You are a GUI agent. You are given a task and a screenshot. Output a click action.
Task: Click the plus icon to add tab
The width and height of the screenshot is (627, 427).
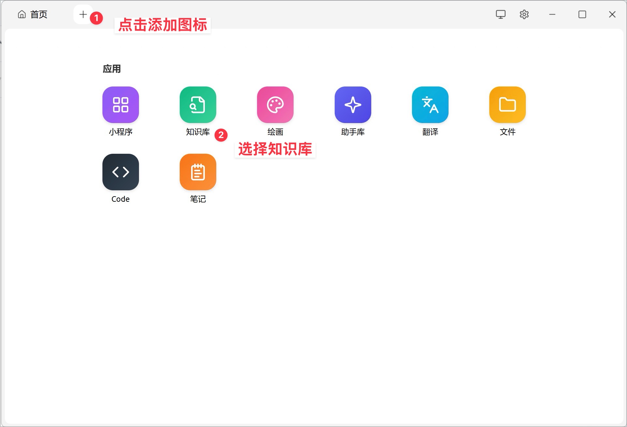(83, 14)
